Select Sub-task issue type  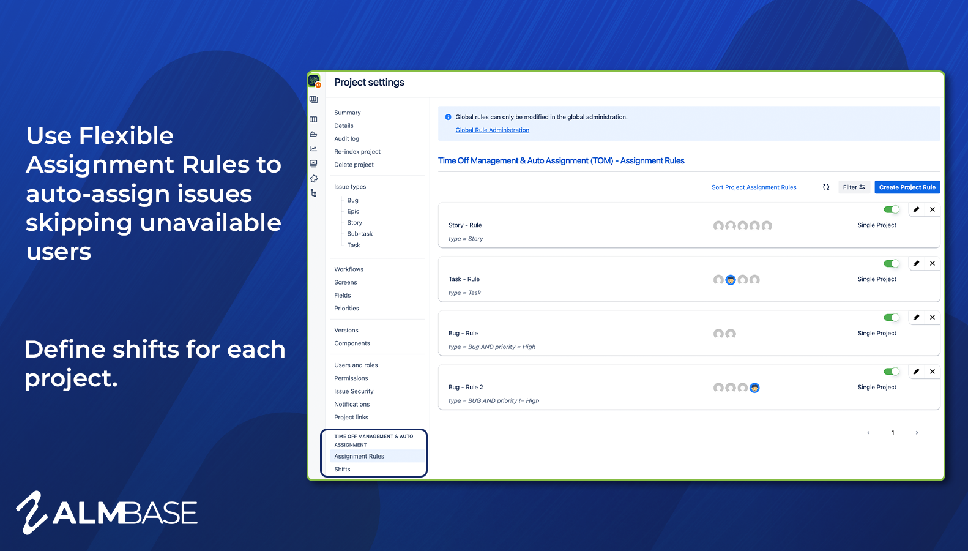(360, 234)
